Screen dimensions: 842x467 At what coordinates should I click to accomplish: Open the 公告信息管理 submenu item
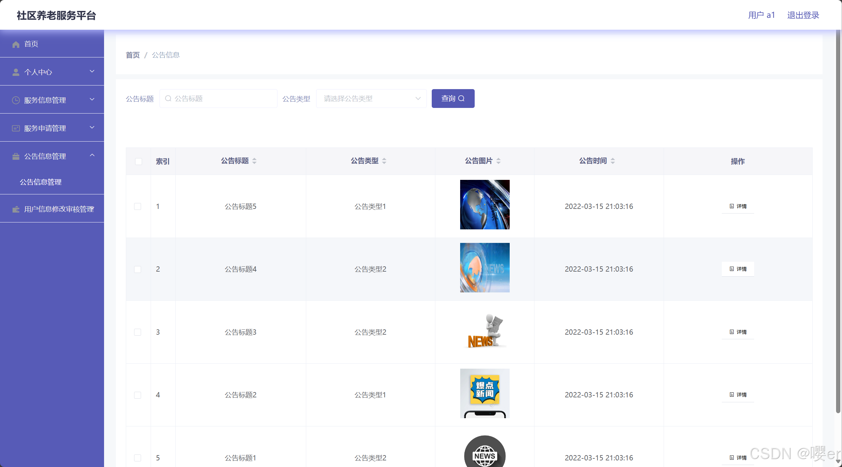tap(41, 182)
